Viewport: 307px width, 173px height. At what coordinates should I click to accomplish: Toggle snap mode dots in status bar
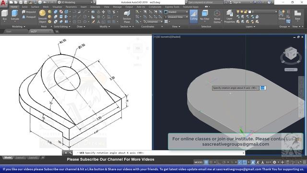211,162
